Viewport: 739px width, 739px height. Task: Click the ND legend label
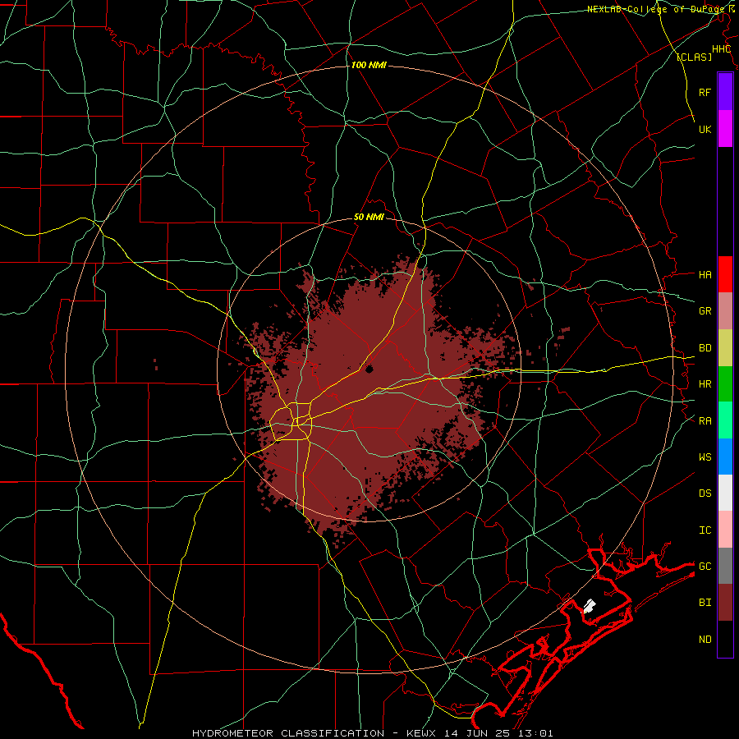point(705,640)
